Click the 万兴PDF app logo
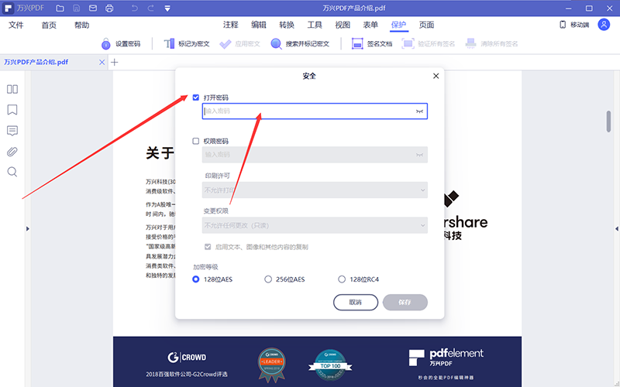The height and width of the screenshot is (387, 620). 8,9
